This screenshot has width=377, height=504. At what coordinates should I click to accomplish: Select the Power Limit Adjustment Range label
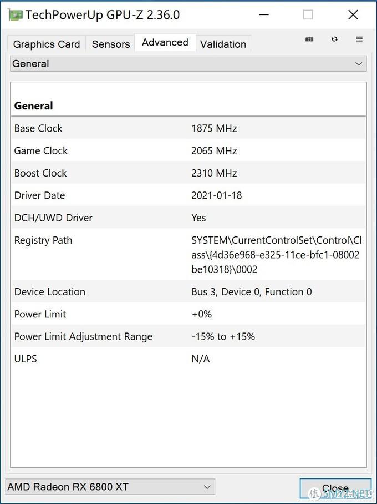pyautogui.click(x=83, y=336)
